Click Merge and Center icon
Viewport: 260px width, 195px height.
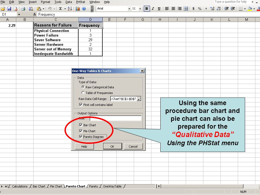click(186, 9)
